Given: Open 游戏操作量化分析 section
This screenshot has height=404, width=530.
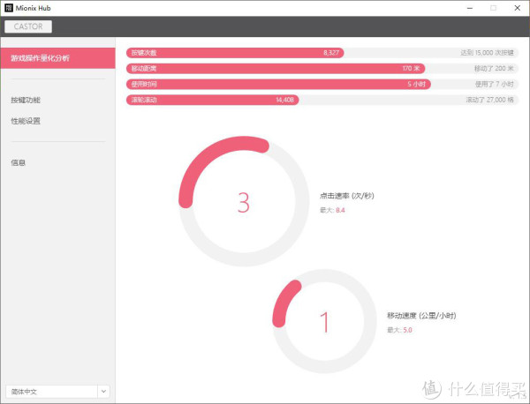Looking at the screenshot, I should click(57, 58).
